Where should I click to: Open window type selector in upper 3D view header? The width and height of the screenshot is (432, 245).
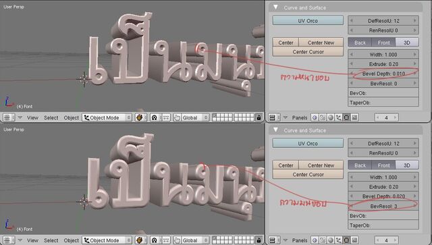click(x=9, y=117)
